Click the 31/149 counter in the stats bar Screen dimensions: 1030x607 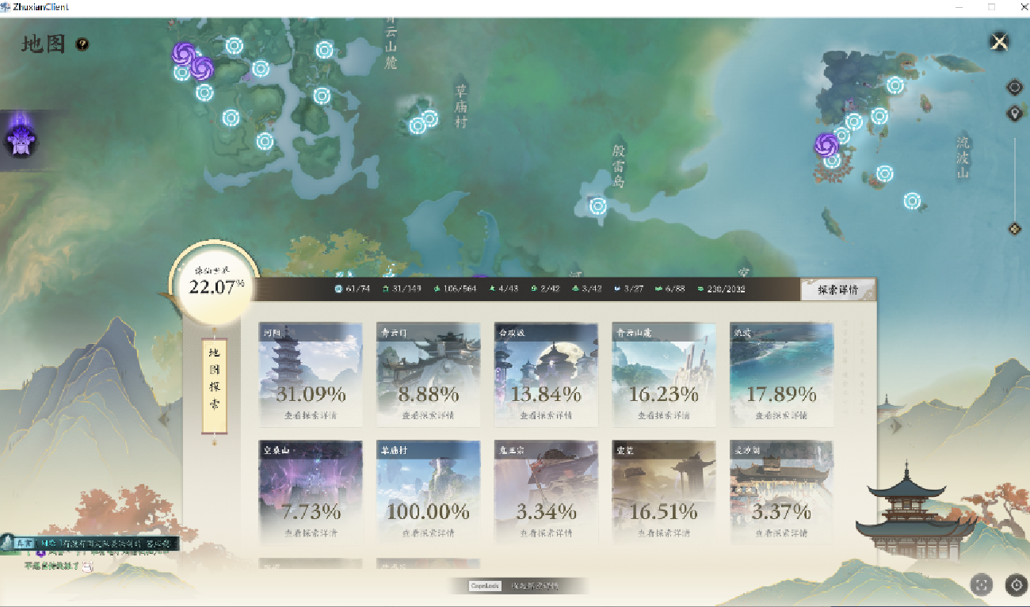(402, 289)
